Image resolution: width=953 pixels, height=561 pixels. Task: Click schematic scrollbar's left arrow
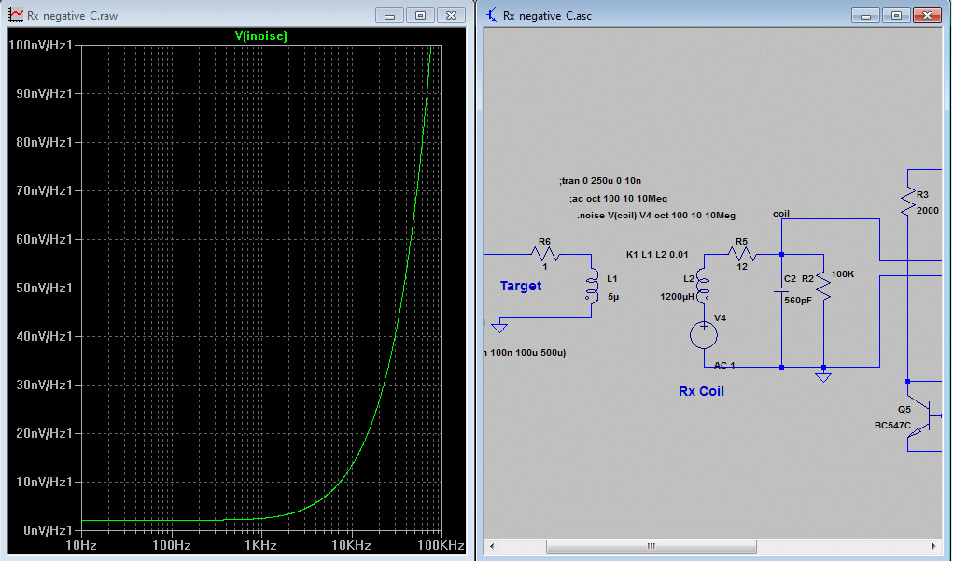point(493,546)
